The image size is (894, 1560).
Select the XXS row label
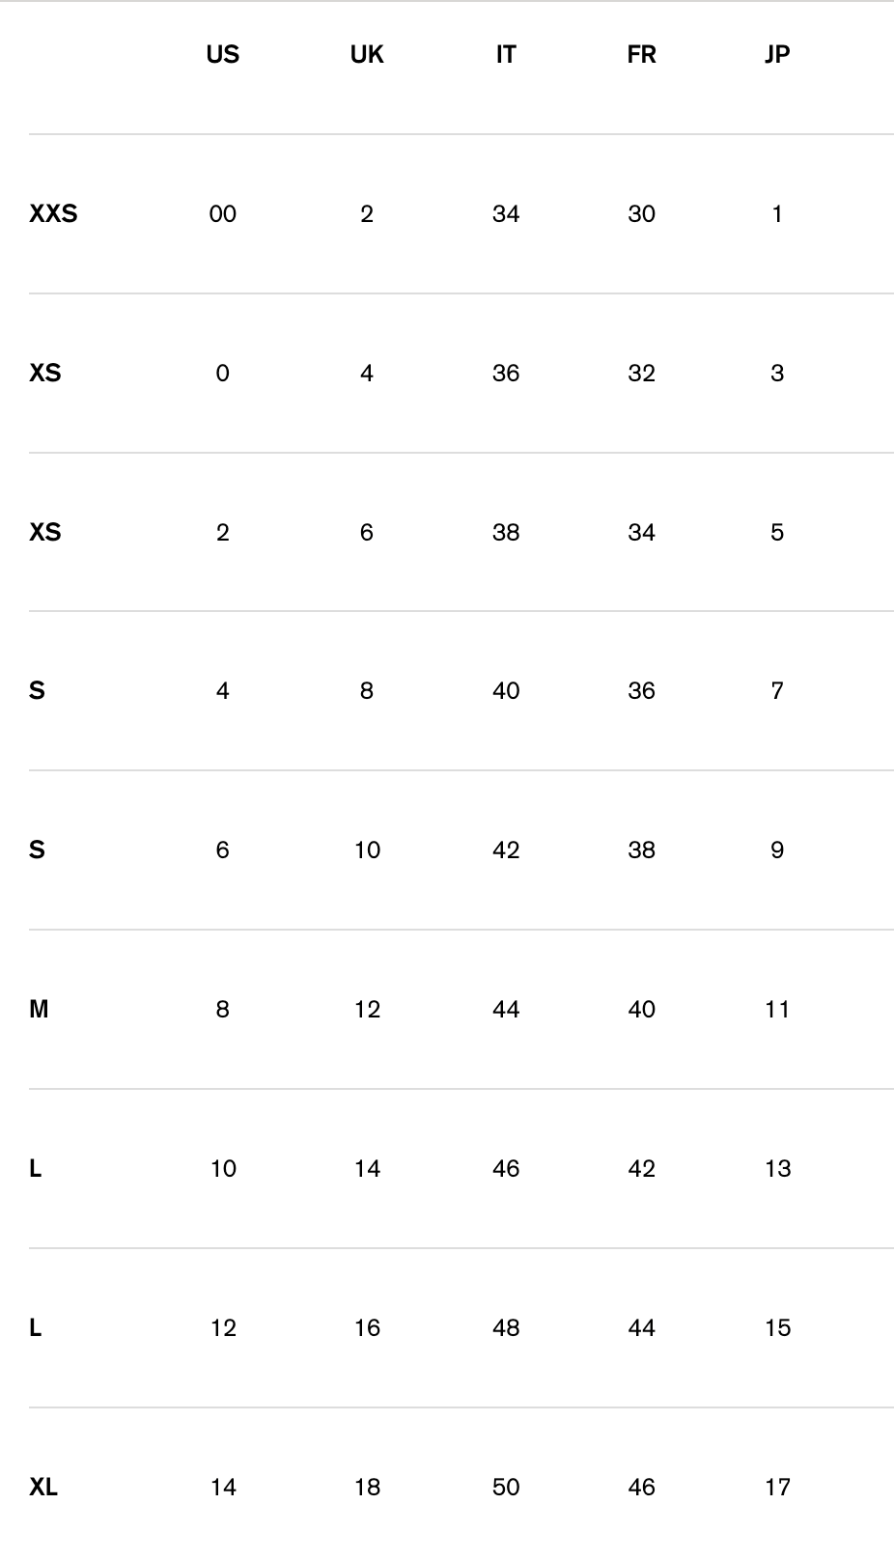[x=53, y=213]
